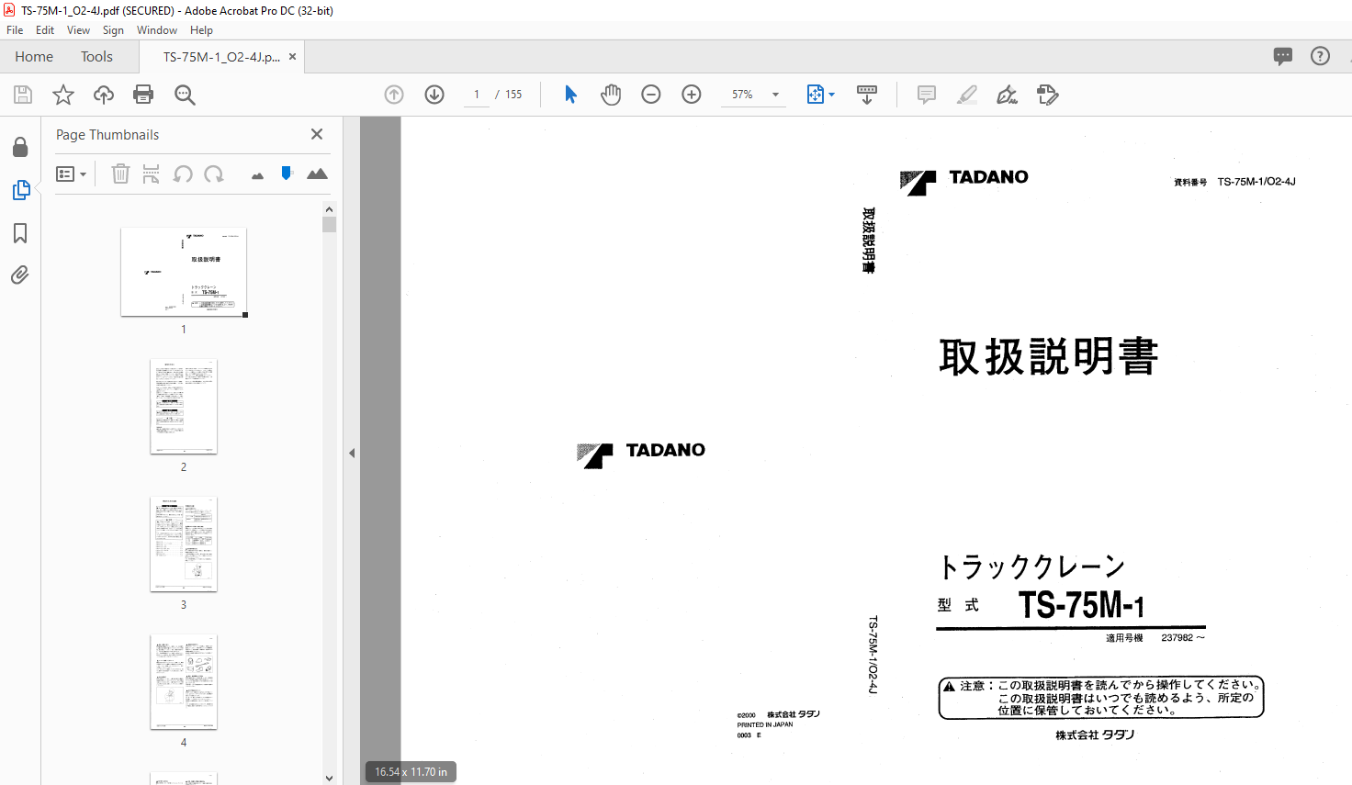Zoom in with plus circle
The height and width of the screenshot is (785, 1352).
692,95
